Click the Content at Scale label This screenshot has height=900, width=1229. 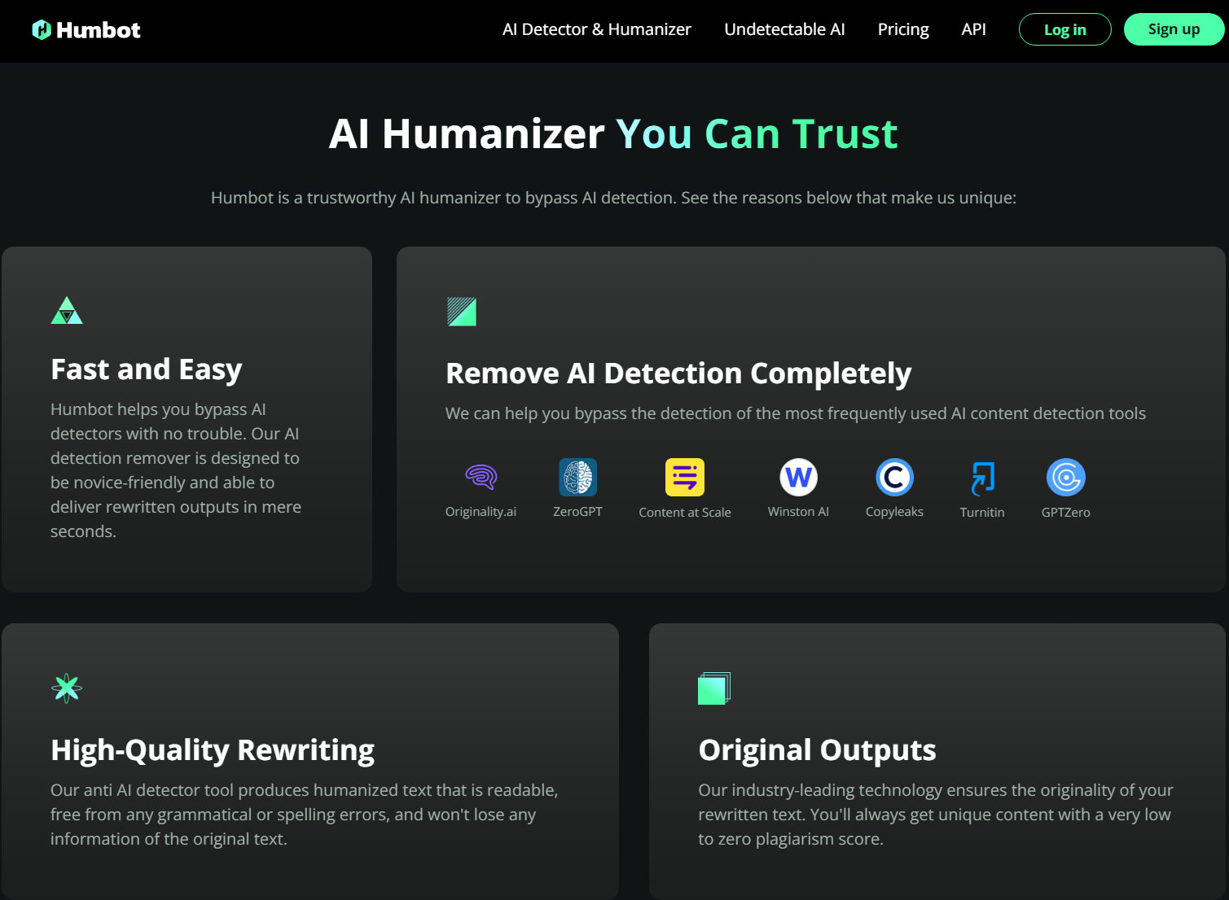pos(685,512)
